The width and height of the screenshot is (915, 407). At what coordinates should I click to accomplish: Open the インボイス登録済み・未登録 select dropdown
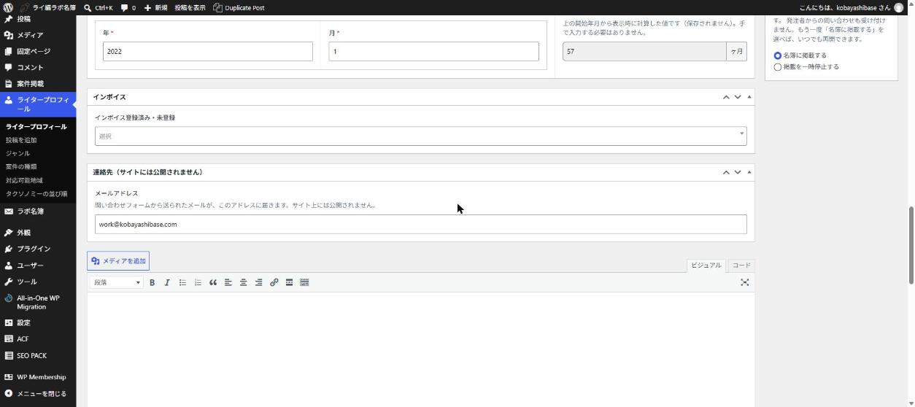click(x=420, y=136)
